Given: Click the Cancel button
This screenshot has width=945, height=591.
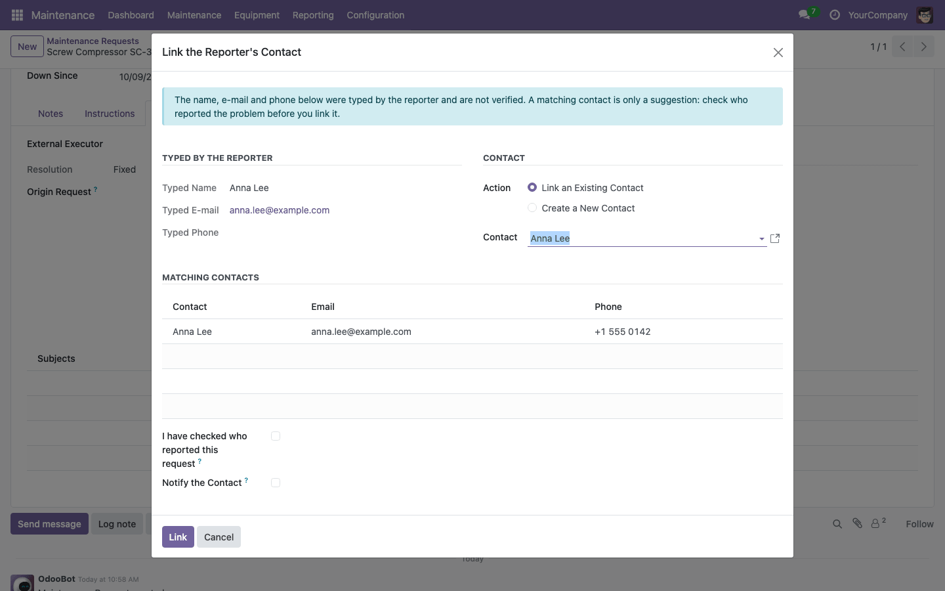Looking at the screenshot, I should 219,536.
